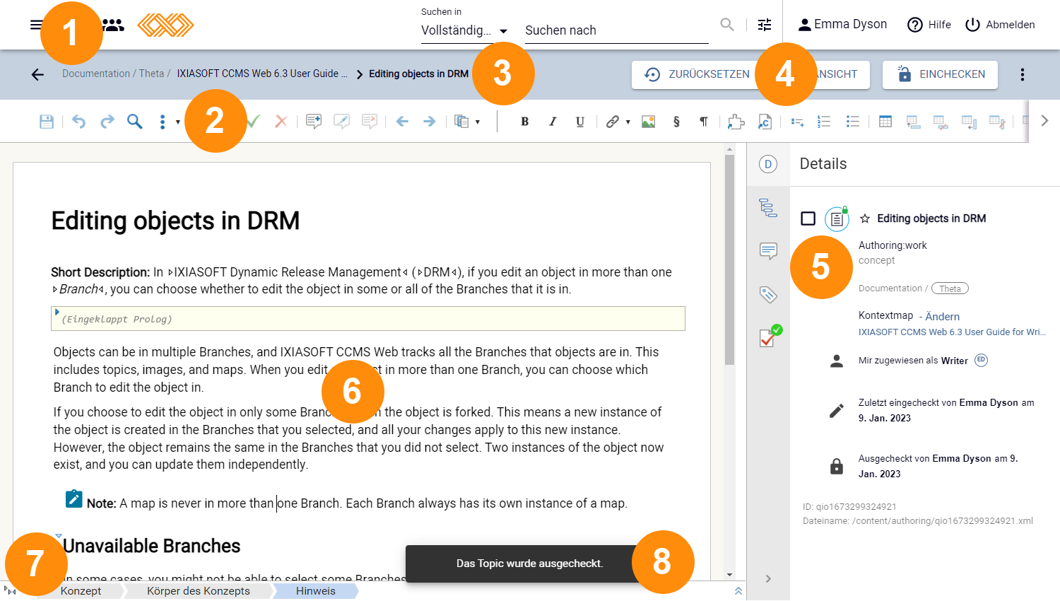Screen dimensions: 1060x601
Task: Insert reusable component puzzle icon
Action: coord(736,122)
